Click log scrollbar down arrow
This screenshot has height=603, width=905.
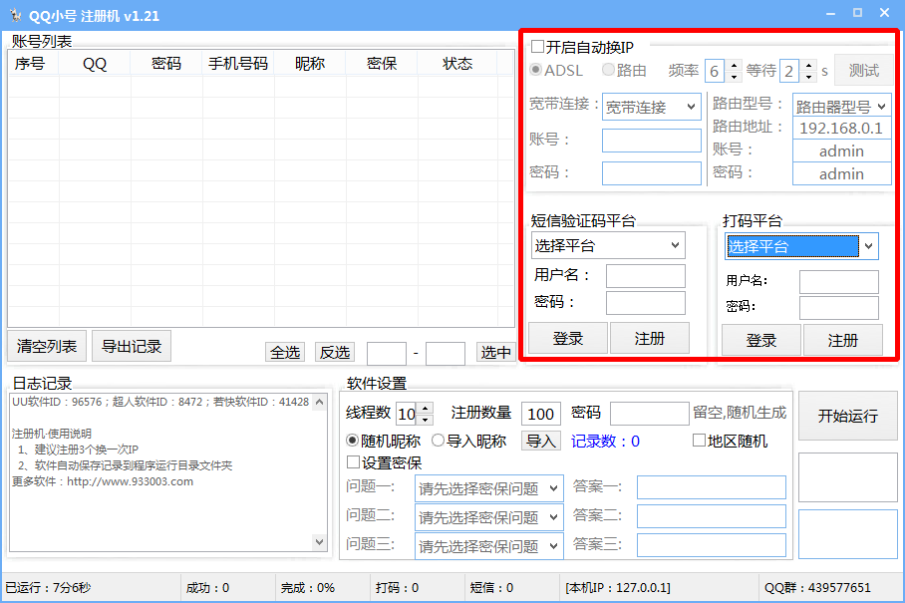[x=319, y=542]
